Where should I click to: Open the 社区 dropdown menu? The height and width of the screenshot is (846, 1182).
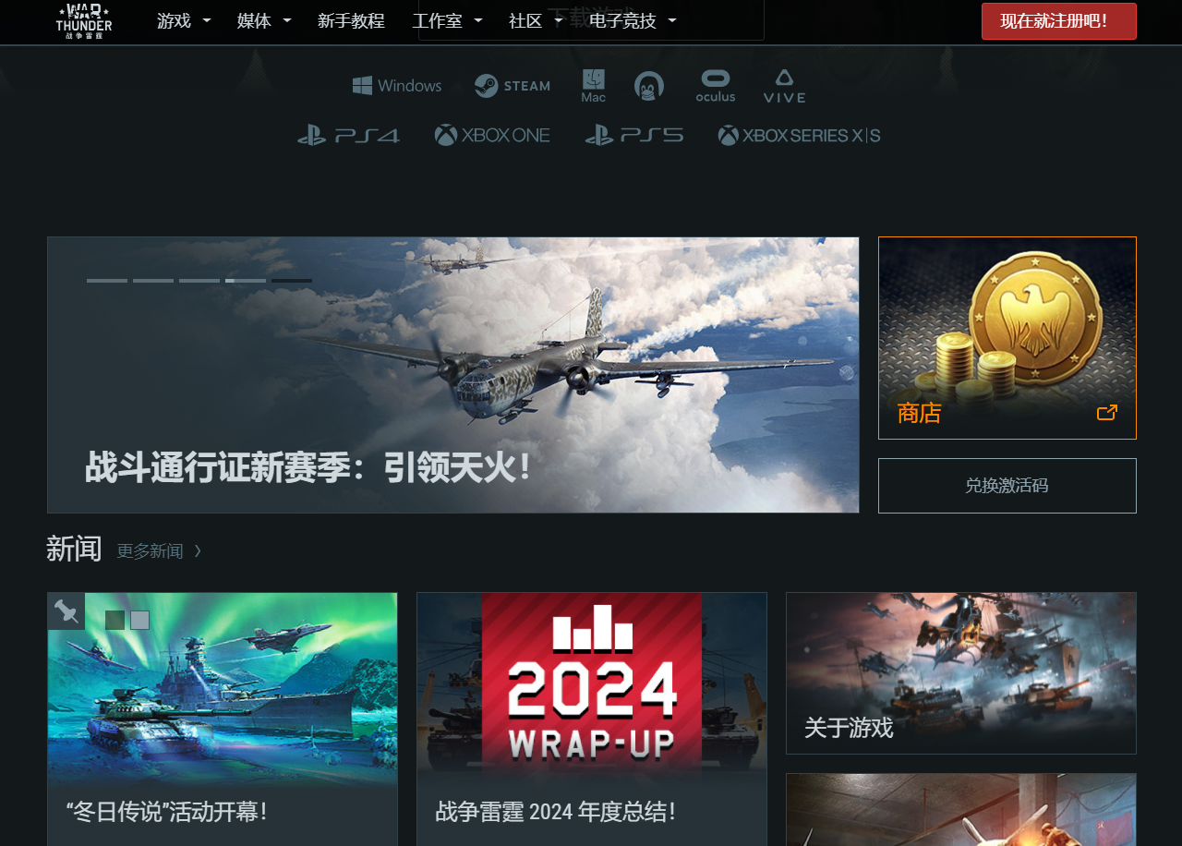coord(536,20)
